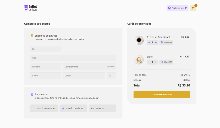Click the 'R$ 19,80' Latte price
220x128 pixels.
point(184,56)
